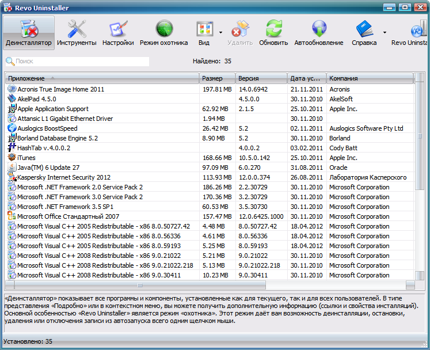
Task: Close the Revo Uninstaller window
Action: (420, 7)
